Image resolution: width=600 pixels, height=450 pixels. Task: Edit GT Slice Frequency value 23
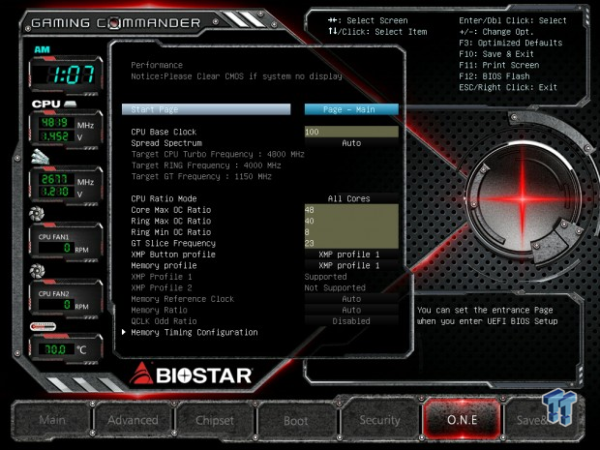tap(351, 243)
